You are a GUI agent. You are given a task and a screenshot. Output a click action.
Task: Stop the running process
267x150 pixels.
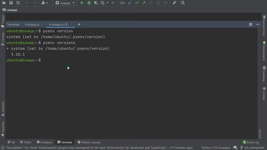tap(113, 3)
